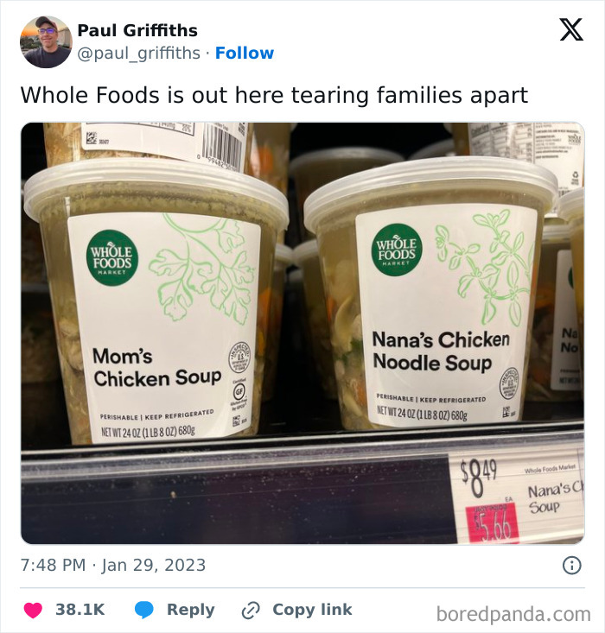605x633 pixels.
Task: Open the info icon next to the timestamp
Action: [x=571, y=566]
